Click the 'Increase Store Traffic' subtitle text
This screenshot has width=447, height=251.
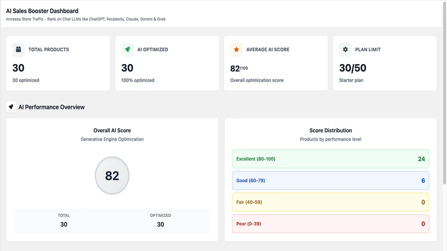point(86,19)
